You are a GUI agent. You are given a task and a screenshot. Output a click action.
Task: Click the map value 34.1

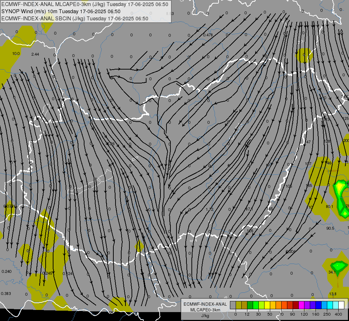point(332,272)
